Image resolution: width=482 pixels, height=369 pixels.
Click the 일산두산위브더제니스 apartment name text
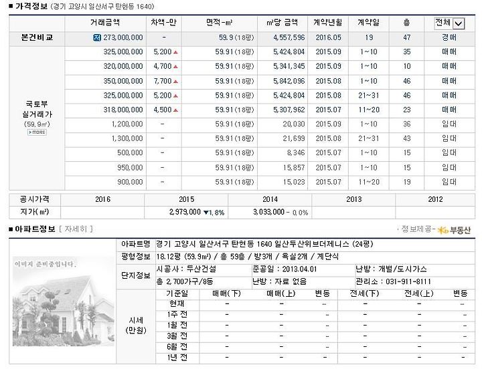point(311,245)
